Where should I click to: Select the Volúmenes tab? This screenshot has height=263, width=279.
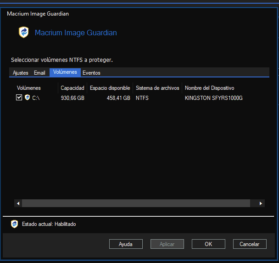pos(65,72)
